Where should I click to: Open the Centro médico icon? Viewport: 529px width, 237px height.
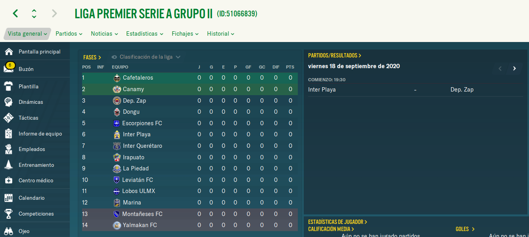[9, 180]
